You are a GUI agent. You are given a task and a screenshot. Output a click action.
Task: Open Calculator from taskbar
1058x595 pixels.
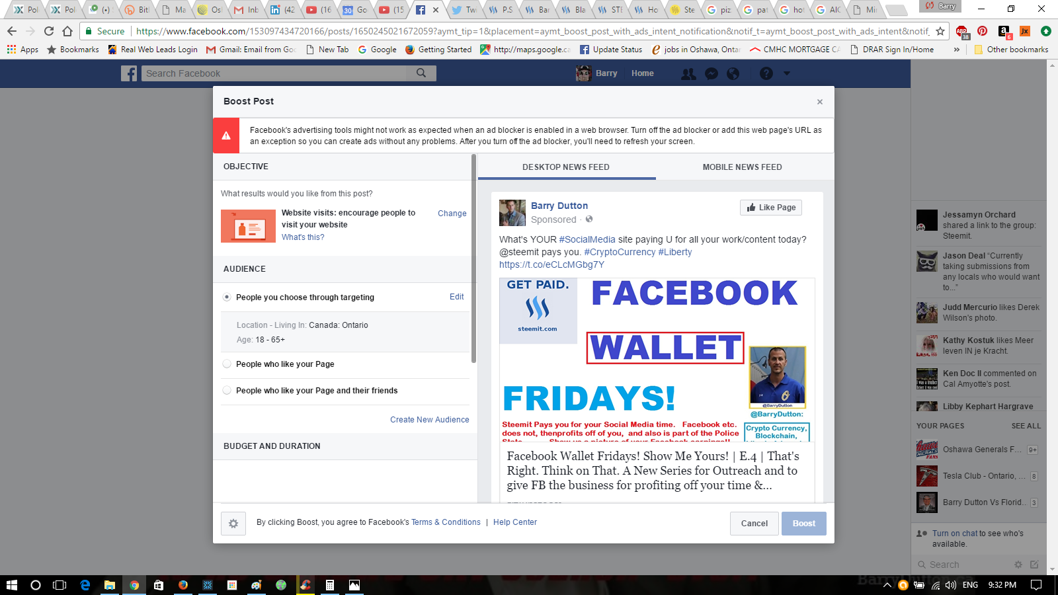click(329, 585)
